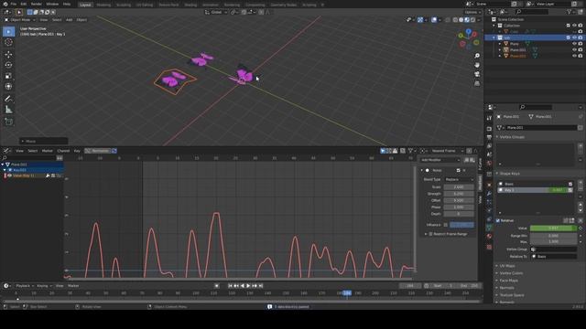Open the graph editor Channel menu
Image resolution: width=586 pixels, height=329 pixels.
(63, 151)
